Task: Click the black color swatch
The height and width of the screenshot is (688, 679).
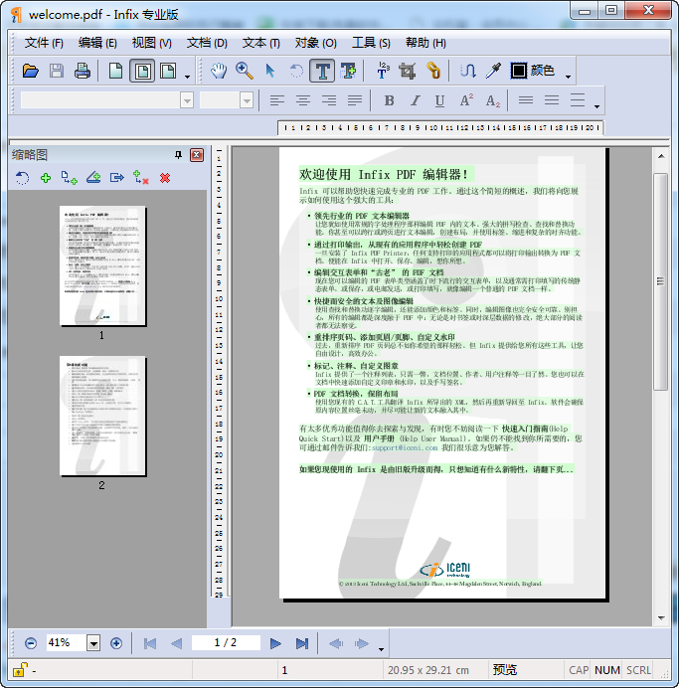Action: coord(519,71)
